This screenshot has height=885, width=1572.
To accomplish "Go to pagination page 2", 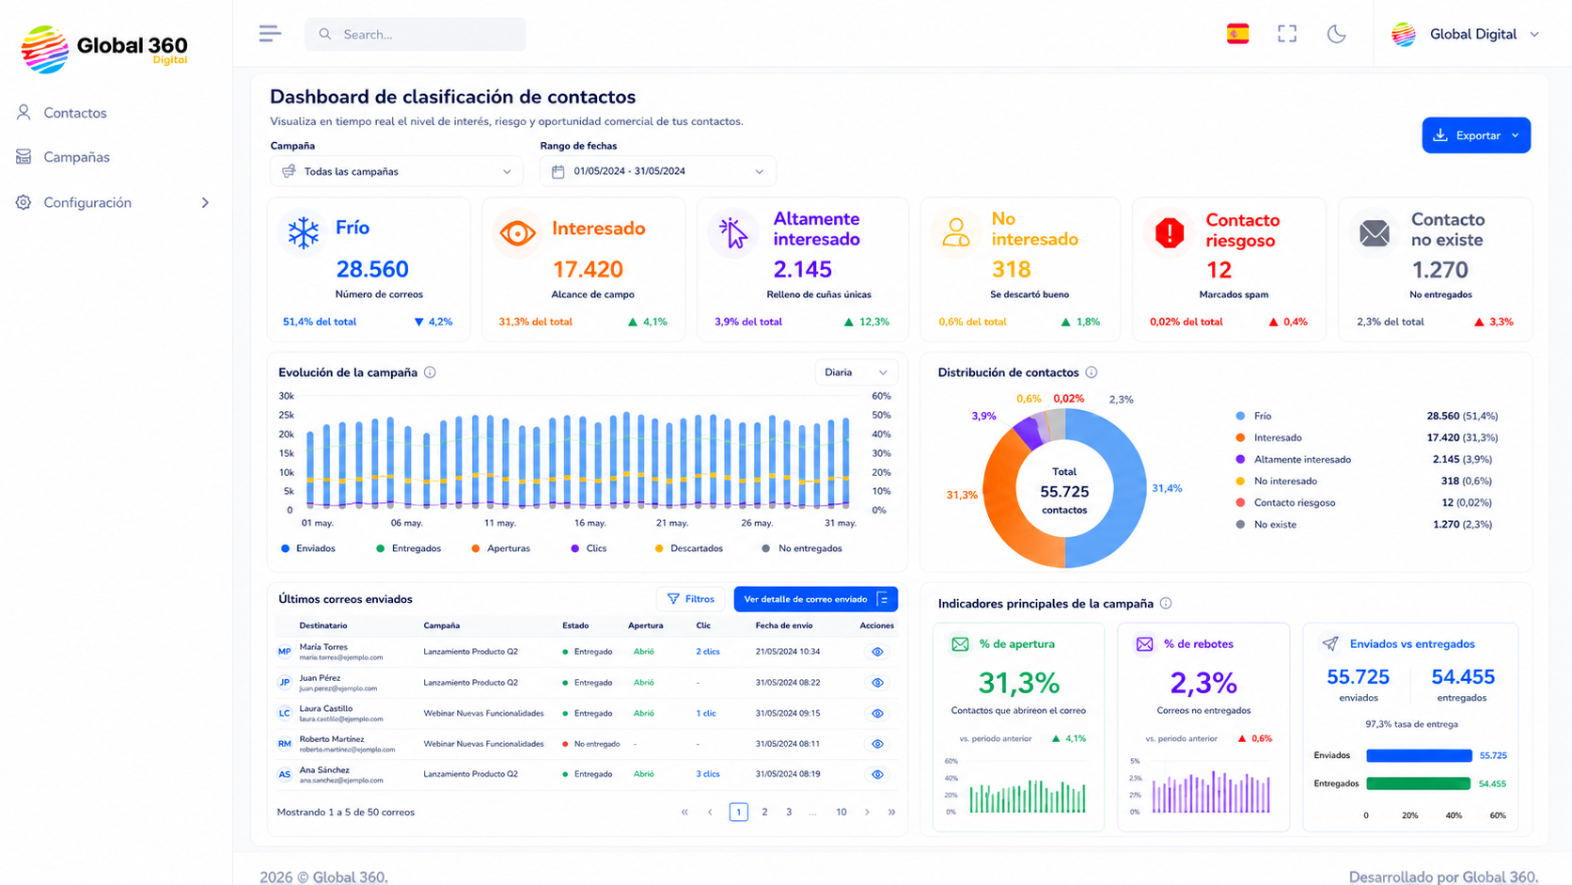I will [764, 812].
